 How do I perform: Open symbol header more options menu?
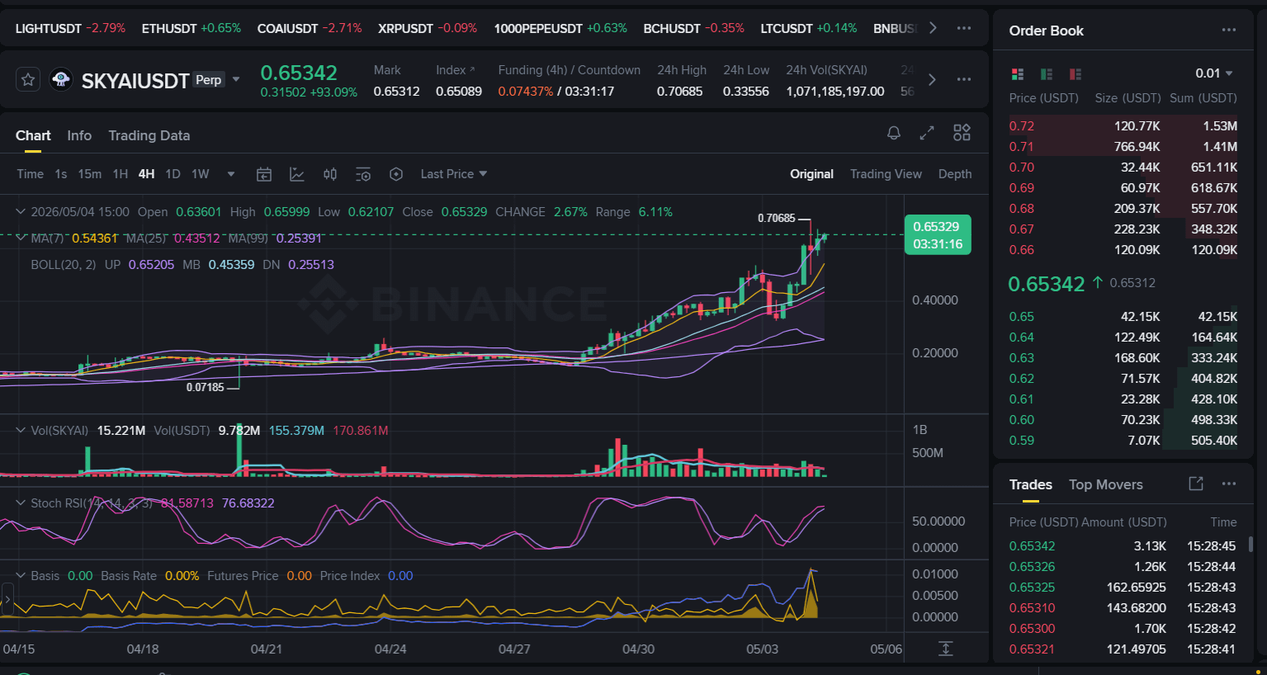point(964,80)
